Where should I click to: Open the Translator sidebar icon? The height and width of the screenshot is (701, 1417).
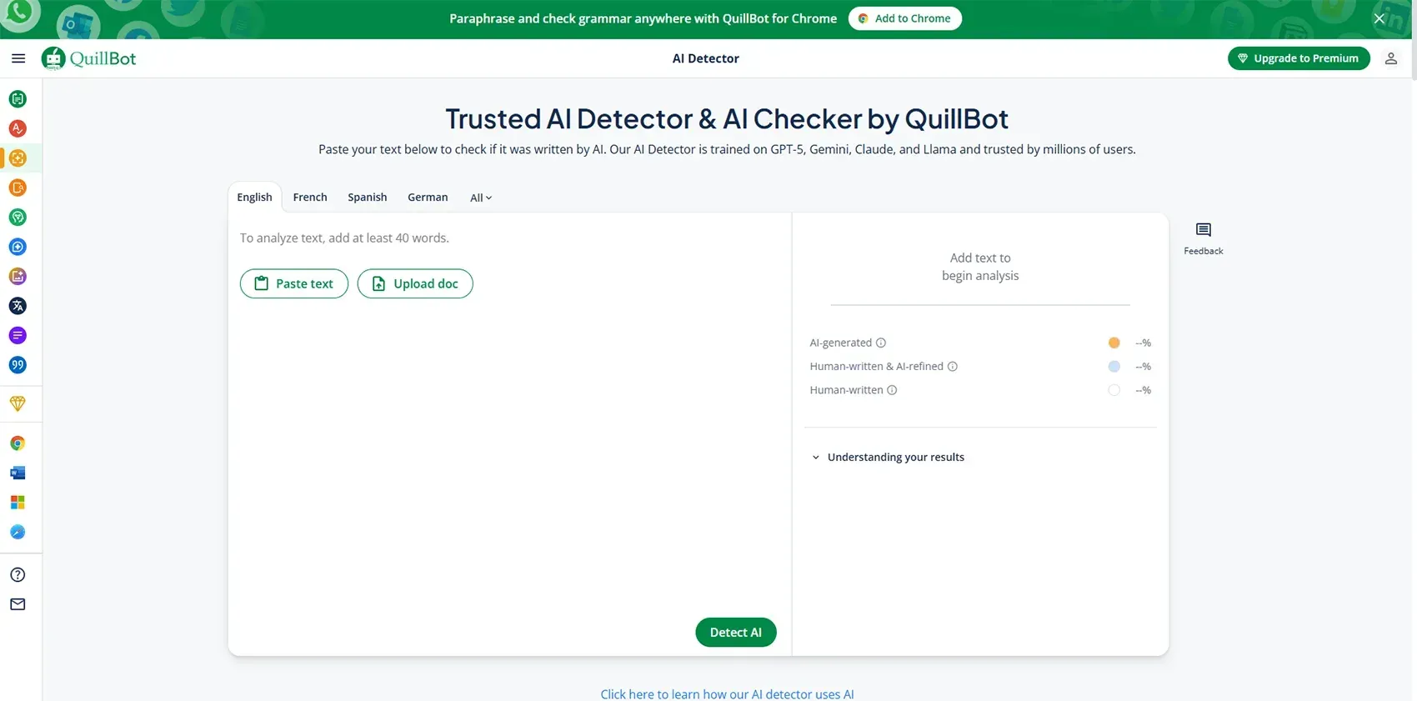pos(18,306)
